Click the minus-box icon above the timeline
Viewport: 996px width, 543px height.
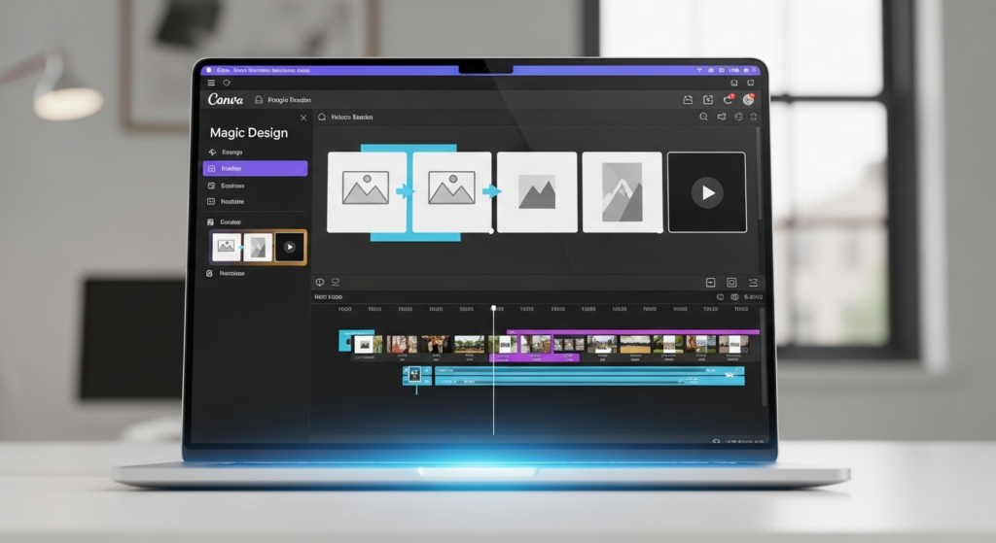click(710, 282)
